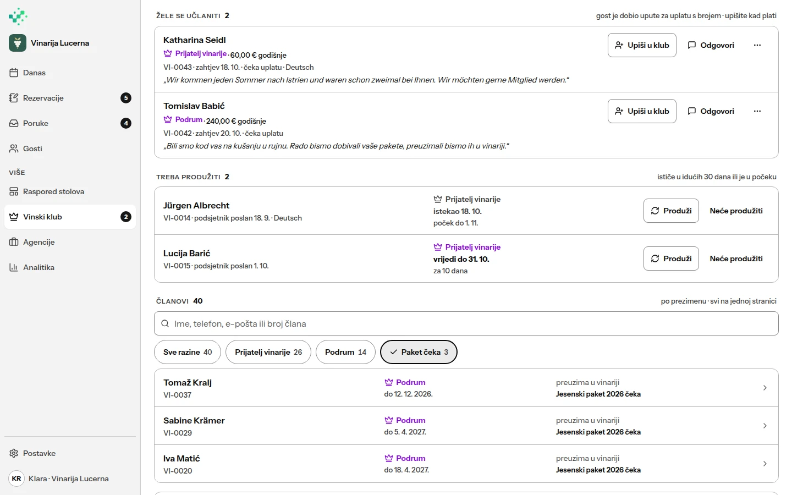Viewport: 792px width, 495px height.
Task: Click the ČLANOVI section heading
Action: tap(172, 301)
